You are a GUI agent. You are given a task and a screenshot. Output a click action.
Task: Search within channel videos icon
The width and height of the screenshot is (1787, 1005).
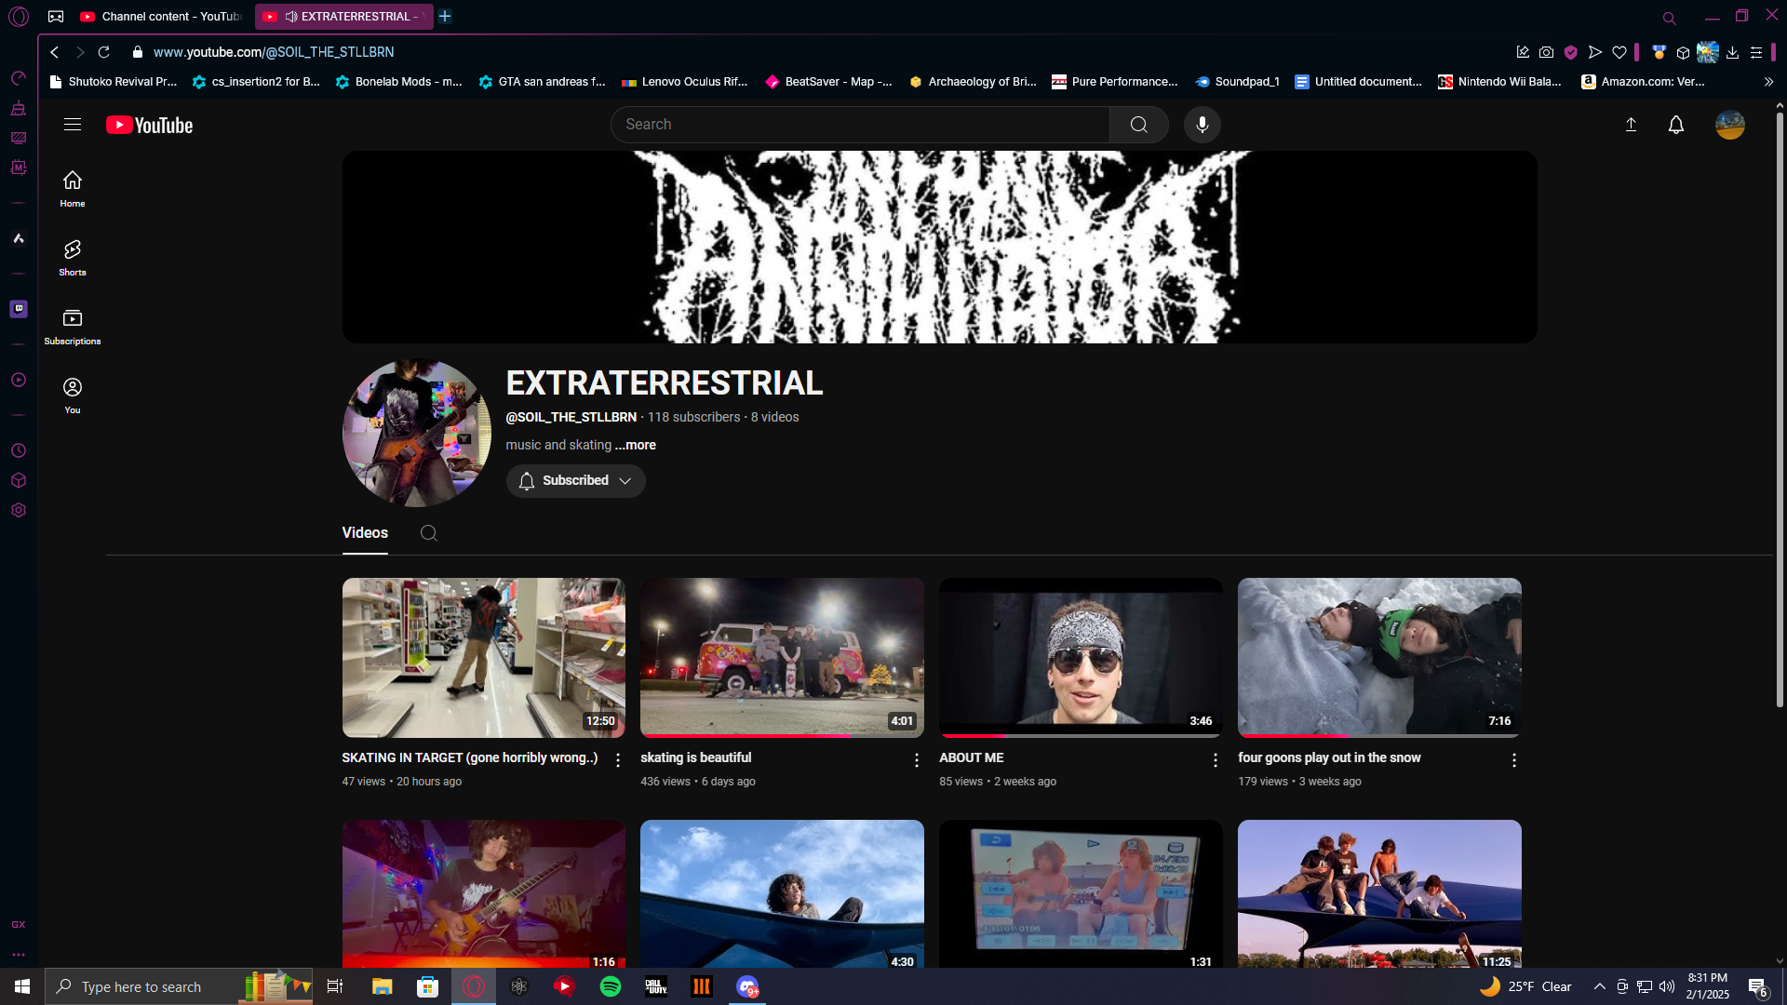428,533
